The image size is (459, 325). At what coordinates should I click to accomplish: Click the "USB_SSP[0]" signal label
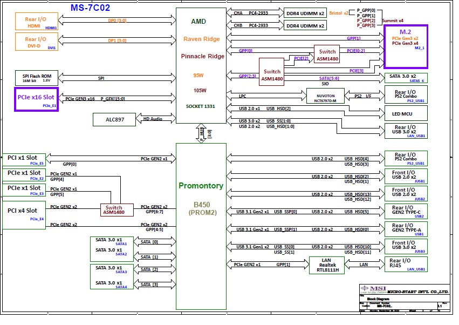point(285,212)
